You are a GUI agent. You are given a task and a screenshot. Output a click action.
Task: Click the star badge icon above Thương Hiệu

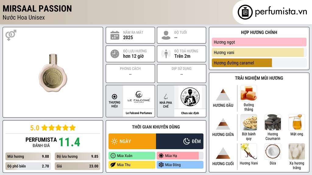[115, 97]
